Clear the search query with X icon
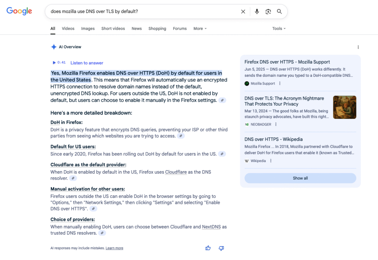Screen dimensions: 378x260 click(243, 11)
